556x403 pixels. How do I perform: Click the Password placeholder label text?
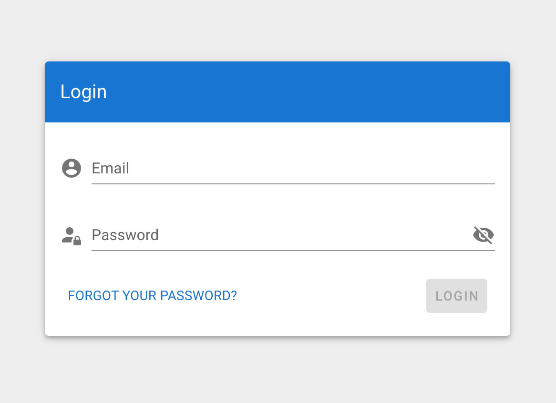(125, 235)
